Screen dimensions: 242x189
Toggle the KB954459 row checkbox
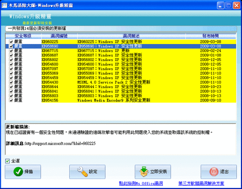coord(11,78)
